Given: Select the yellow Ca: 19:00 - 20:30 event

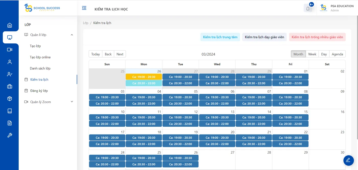Looking at the screenshot, I should pos(144,77).
